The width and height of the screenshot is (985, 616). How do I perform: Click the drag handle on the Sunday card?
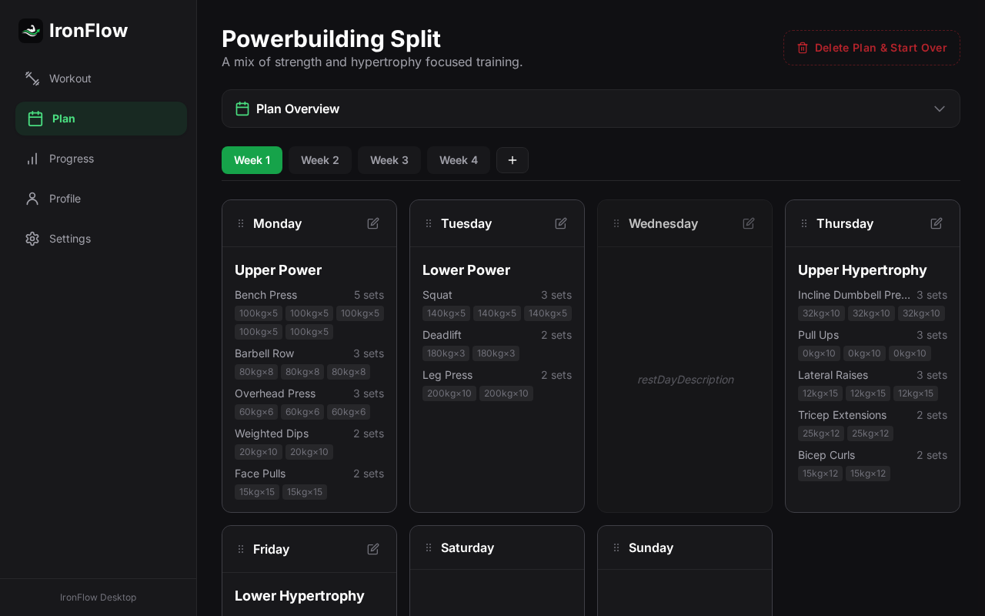point(616,547)
